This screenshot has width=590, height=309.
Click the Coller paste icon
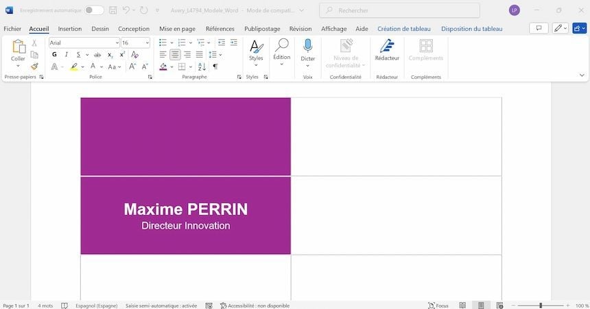click(18, 47)
